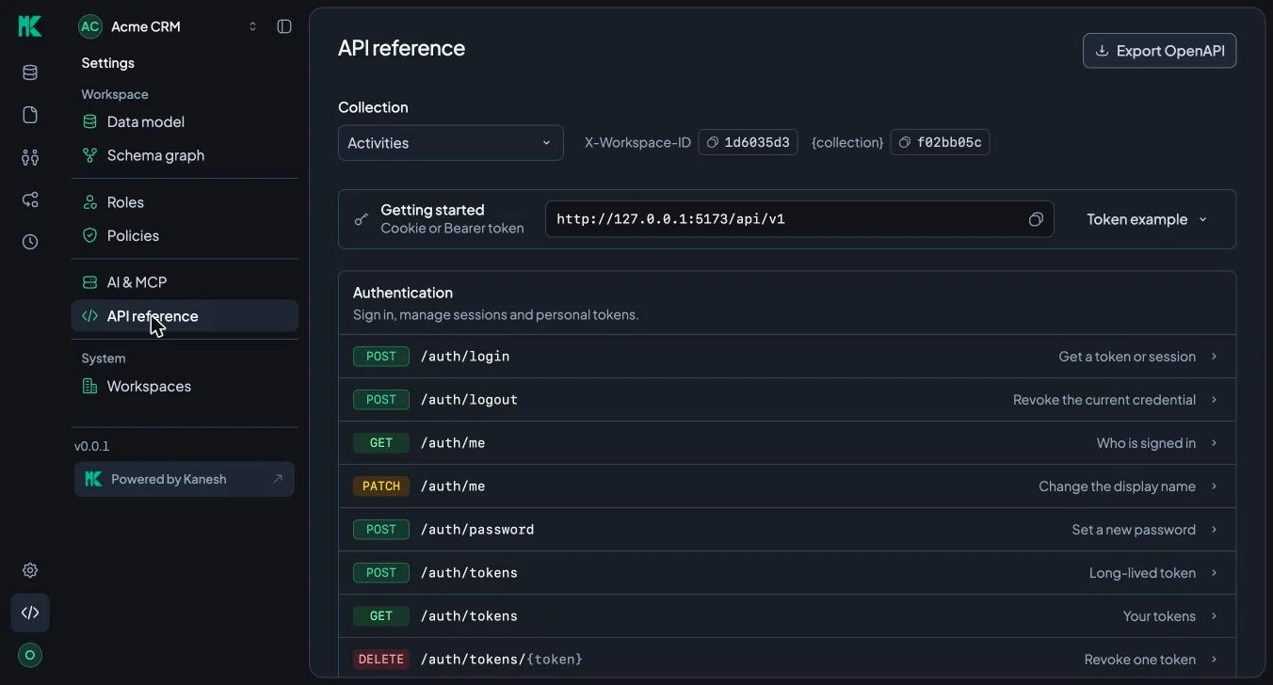Expand the POST /auth/login endpoint row
Screen dimensions: 1273x685
point(787,357)
